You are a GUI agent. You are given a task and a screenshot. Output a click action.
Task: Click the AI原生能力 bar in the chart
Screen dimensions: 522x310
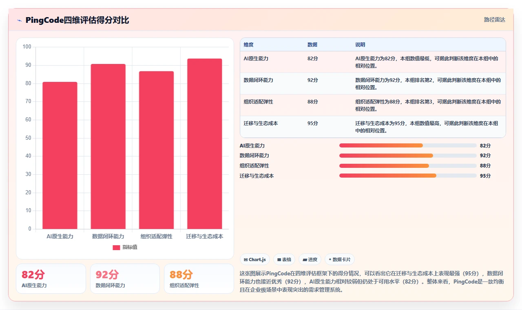pyautogui.click(x=60, y=155)
